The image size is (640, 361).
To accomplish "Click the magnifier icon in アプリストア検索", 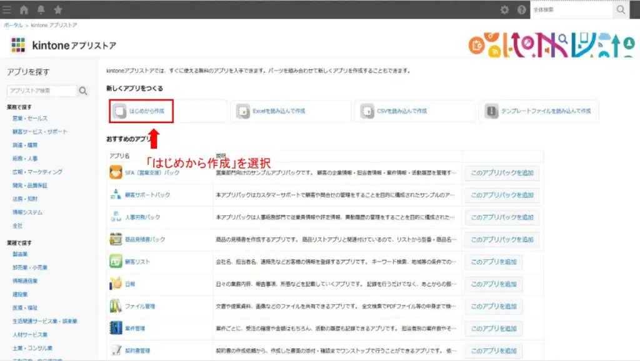I will [x=82, y=91].
